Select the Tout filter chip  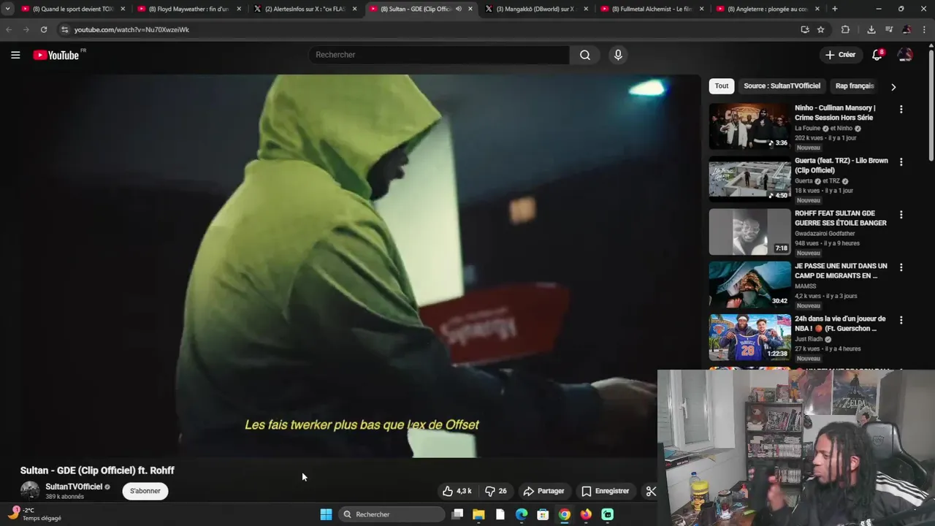pyautogui.click(x=722, y=86)
